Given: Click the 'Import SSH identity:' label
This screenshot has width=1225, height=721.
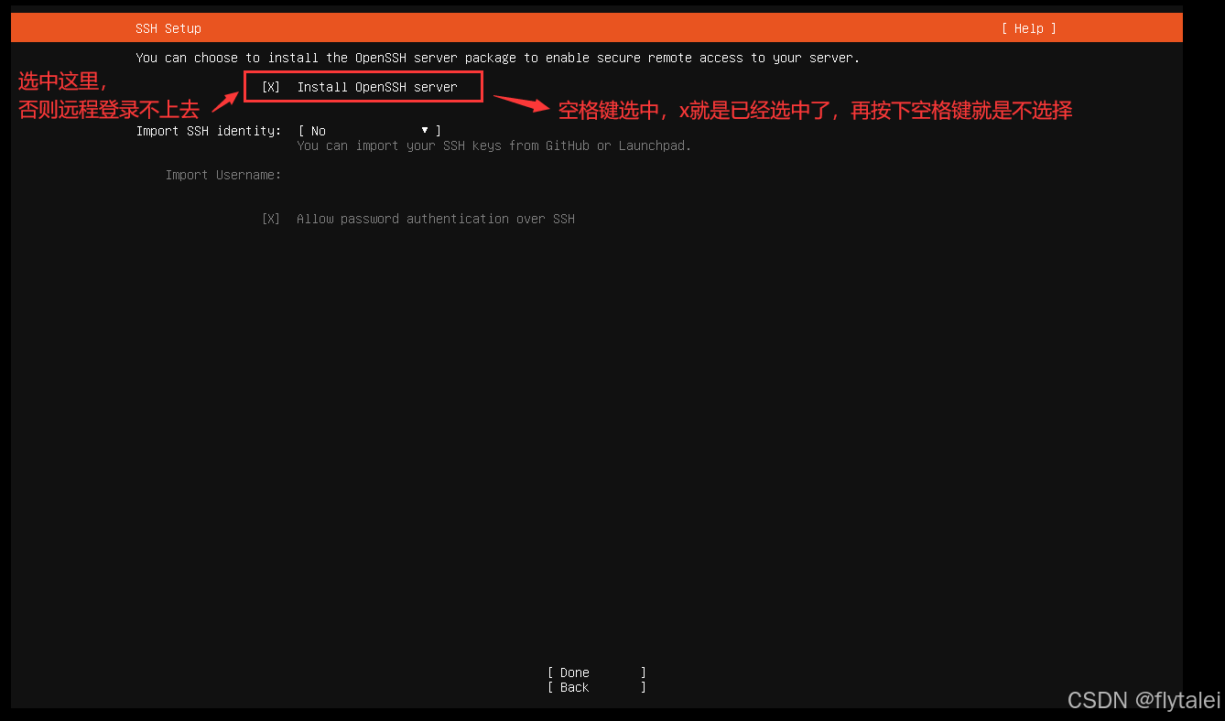Looking at the screenshot, I should click(209, 131).
